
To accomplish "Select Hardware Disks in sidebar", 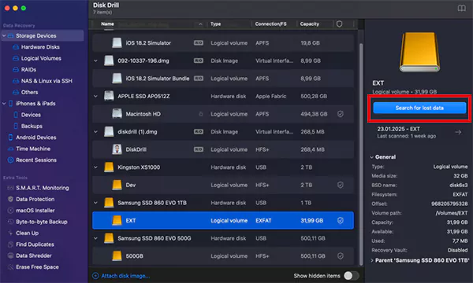I will pos(40,47).
